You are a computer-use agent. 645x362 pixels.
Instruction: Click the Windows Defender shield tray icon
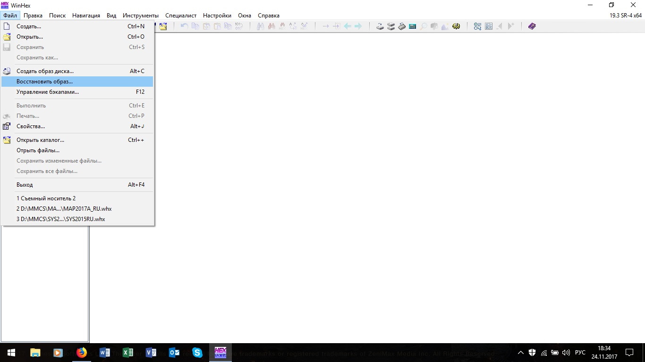coord(532,353)
